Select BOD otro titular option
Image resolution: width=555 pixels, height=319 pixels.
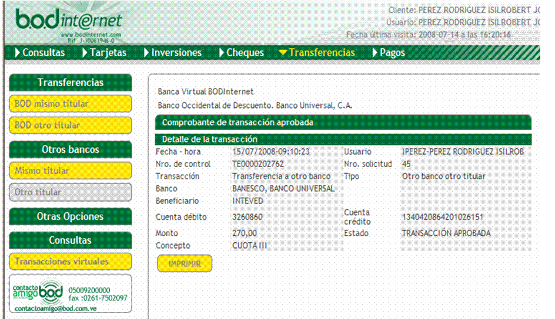click(71, 125)
